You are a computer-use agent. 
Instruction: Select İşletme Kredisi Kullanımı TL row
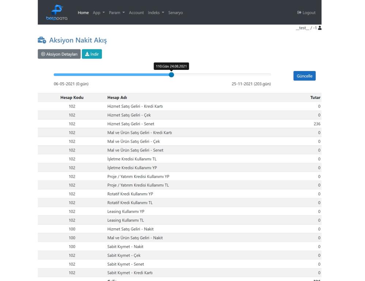point(180,159)
